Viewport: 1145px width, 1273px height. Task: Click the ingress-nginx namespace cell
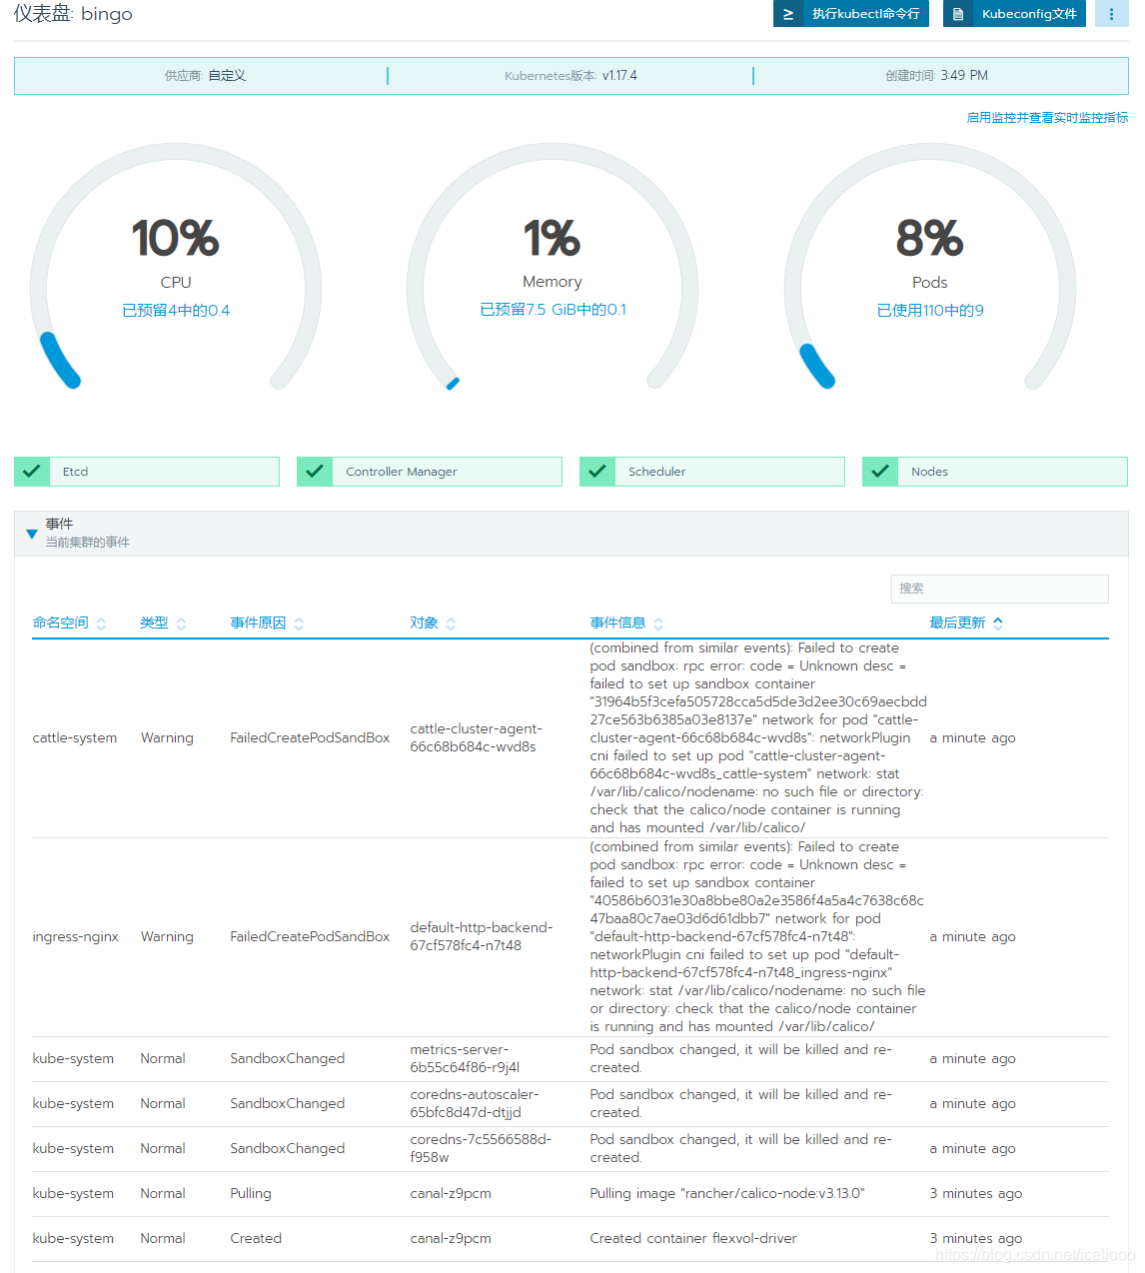(75, 937)
